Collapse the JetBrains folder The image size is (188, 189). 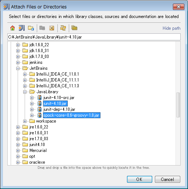tap(18, 68)
